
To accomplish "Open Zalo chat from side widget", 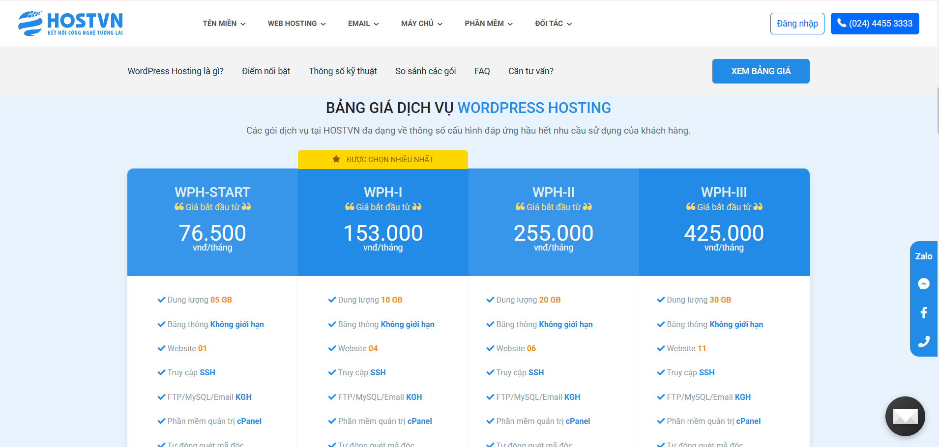I will (x=923, y=256).
